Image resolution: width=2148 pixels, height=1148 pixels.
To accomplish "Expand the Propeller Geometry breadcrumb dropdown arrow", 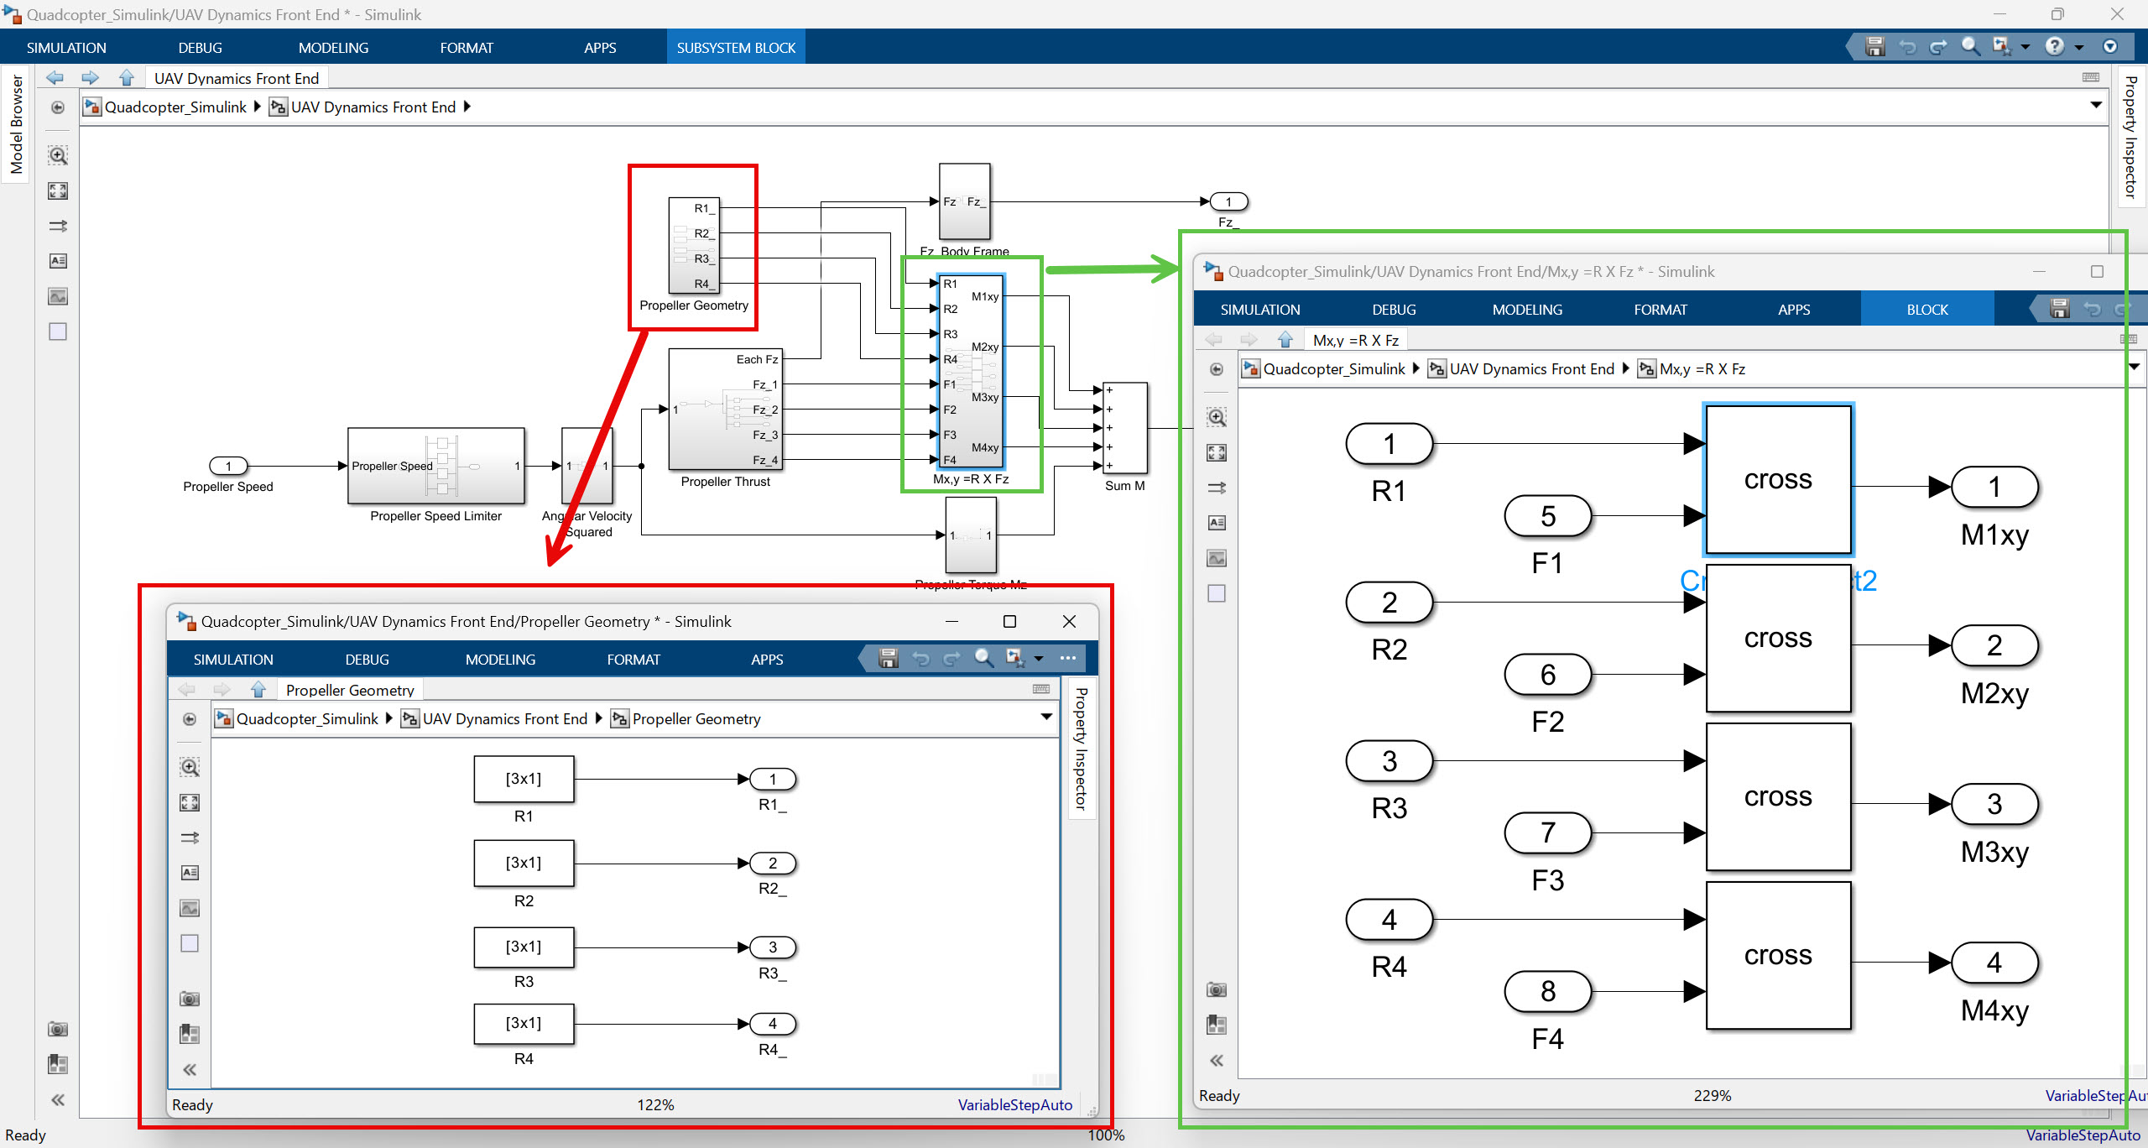I will 1046,717.
